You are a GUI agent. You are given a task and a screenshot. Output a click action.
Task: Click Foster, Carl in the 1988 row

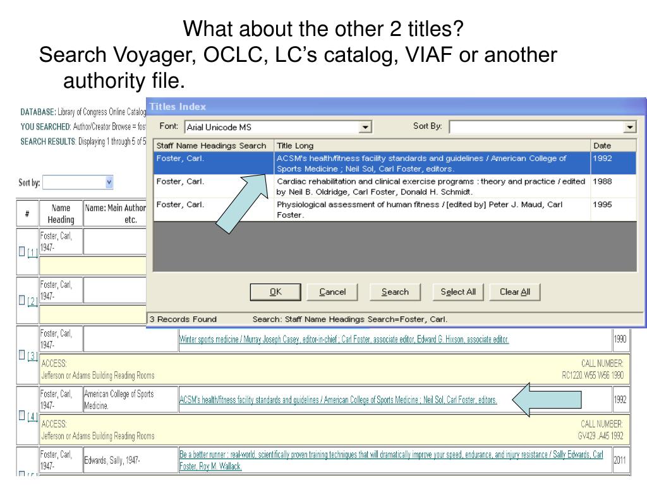click(180, 181)
